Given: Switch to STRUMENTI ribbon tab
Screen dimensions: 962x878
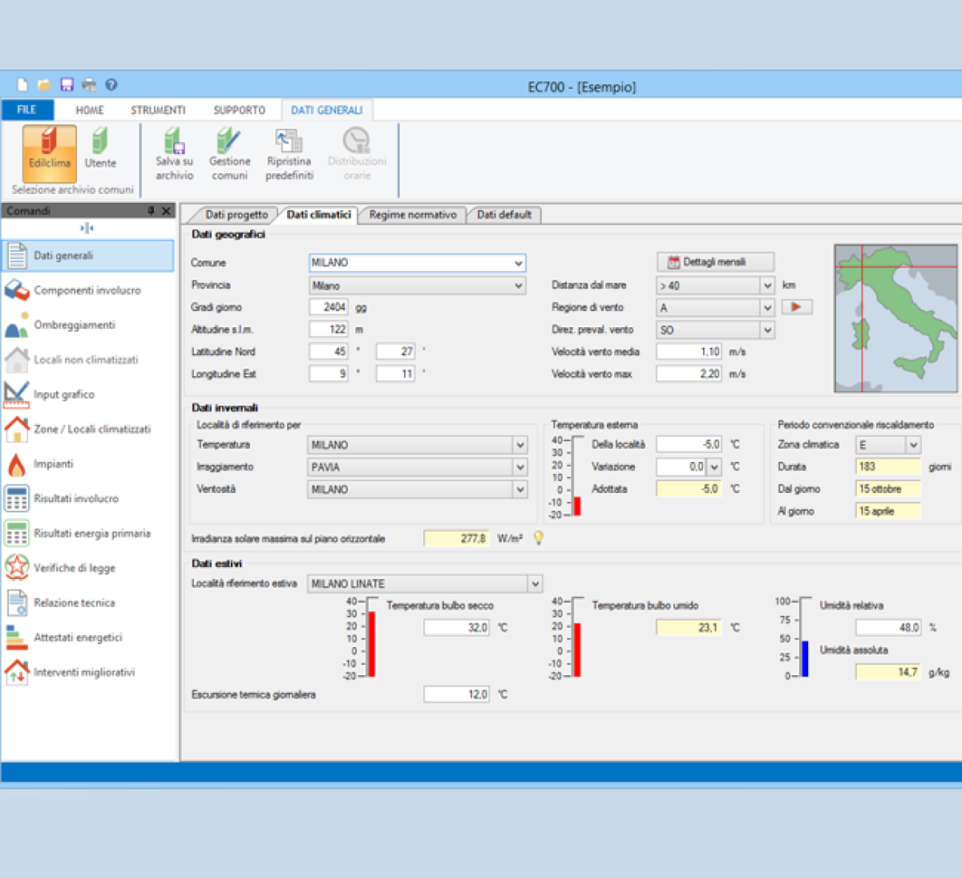Looking at the screenshot, I should [x=158, y=110].
